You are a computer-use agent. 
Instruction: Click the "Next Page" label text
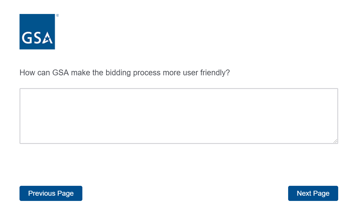[313, 193]
